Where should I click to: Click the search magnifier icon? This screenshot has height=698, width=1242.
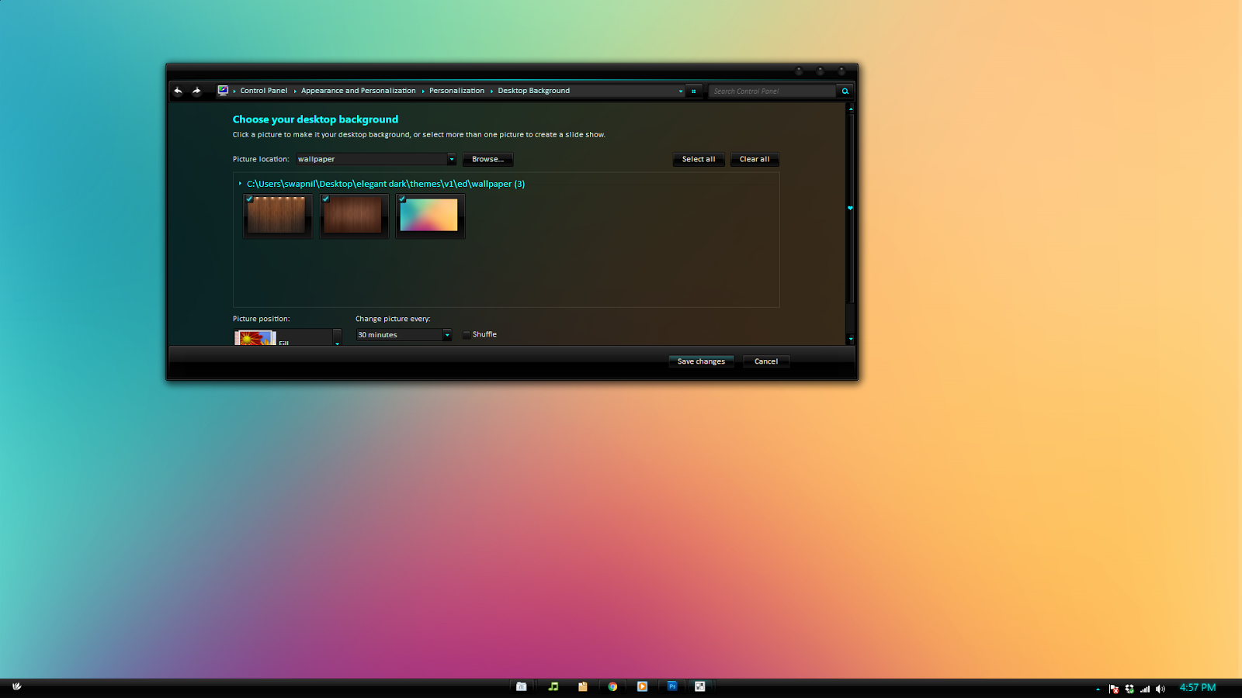[x=845, y=92]
